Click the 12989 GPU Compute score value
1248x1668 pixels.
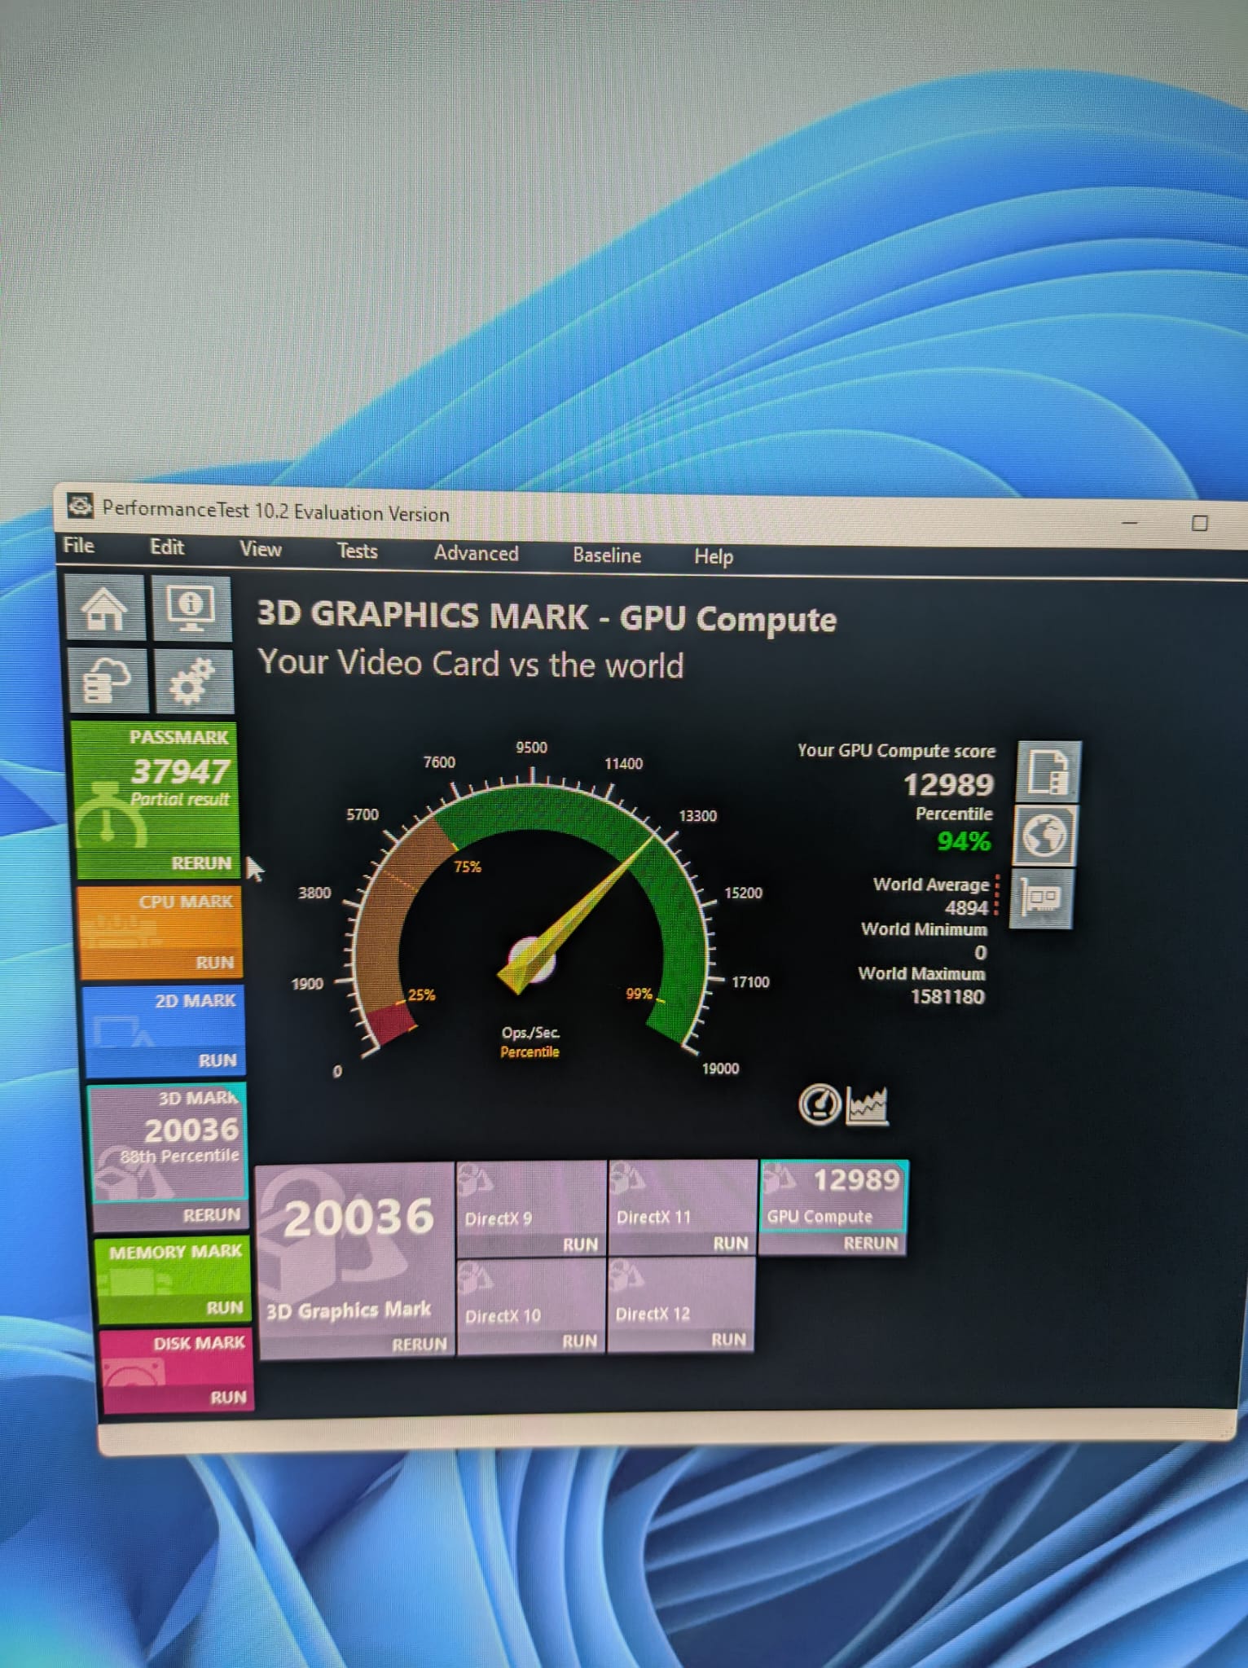coord(949,784)
